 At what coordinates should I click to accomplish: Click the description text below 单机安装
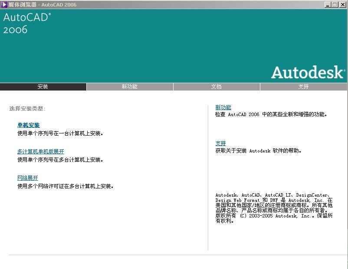(60, 133)
